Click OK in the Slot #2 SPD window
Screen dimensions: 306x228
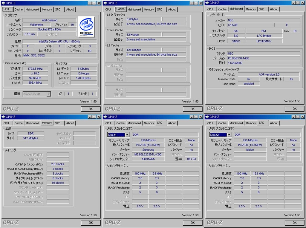pyautogui.click(x=294, y=223)
